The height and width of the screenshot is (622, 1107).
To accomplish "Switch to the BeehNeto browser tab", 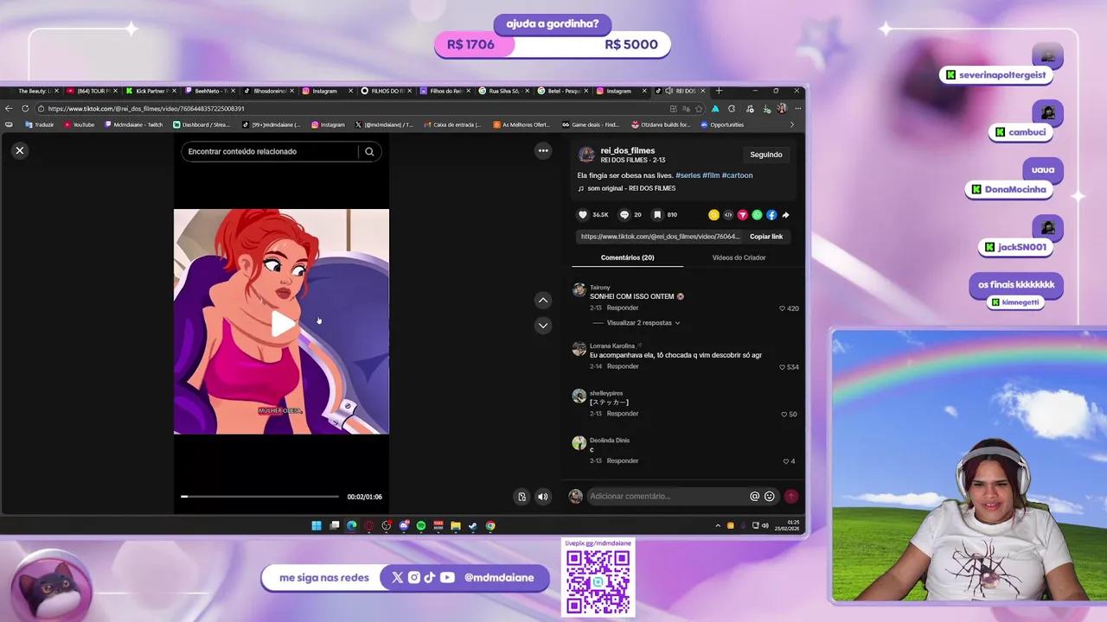I will [x=210, y=91].
